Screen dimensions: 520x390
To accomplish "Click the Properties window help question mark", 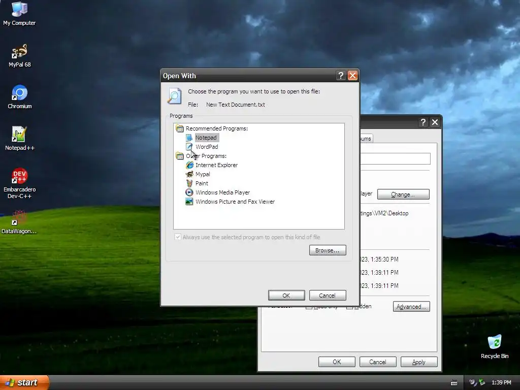I will click(x=423, y=122).
